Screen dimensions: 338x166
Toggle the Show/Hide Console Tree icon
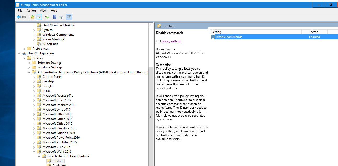click(39, 17)
